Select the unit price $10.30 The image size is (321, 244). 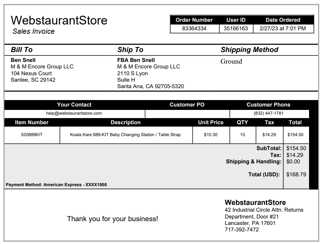pyautogui.click(x=211, y=135)
